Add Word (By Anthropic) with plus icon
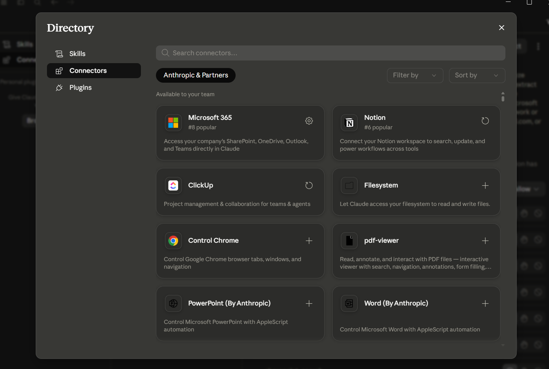This screenshot has width=549, height=369. 485,303
